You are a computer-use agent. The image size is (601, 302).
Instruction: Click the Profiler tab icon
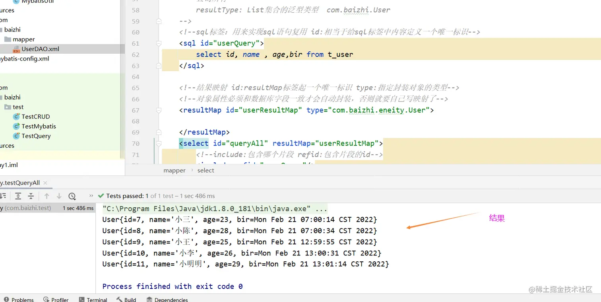(x=46, y=299)
